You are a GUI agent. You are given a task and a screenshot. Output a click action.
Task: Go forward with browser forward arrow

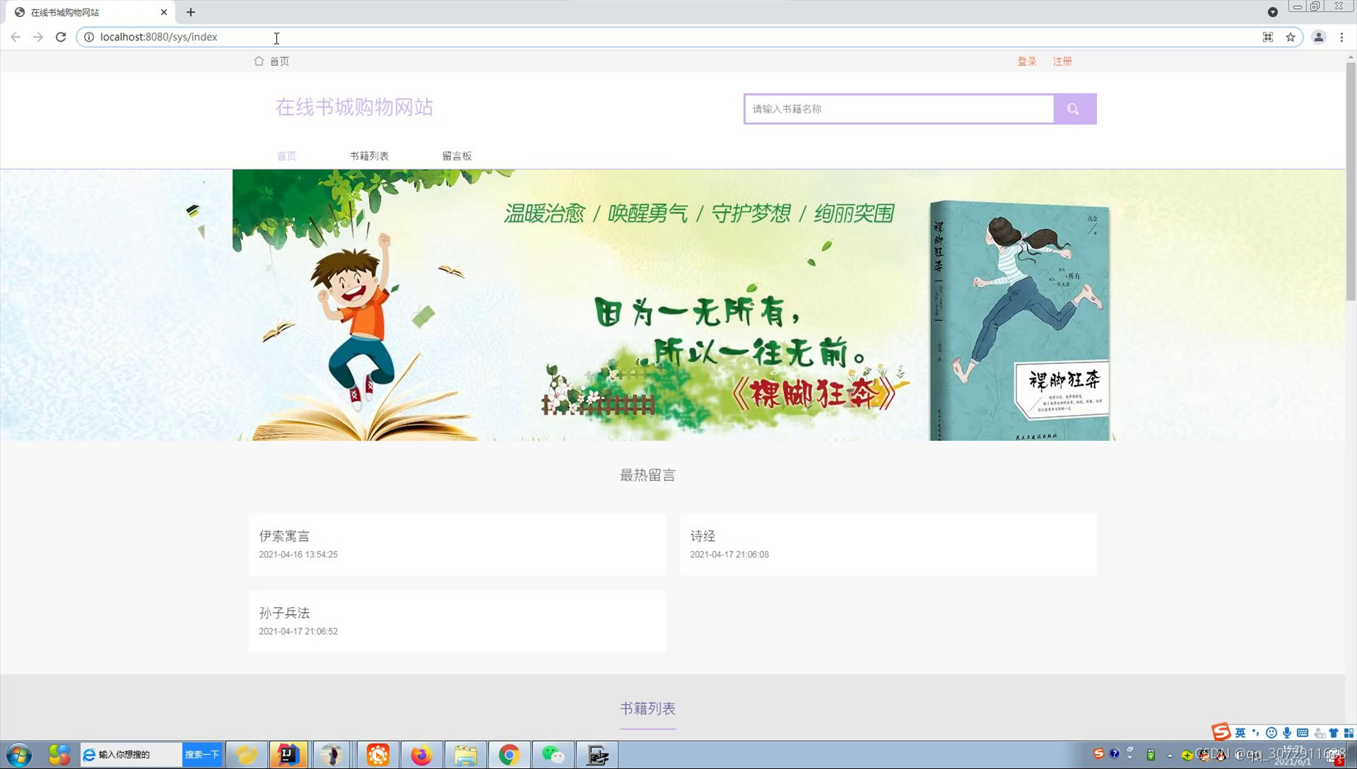(x=38, y=37)
